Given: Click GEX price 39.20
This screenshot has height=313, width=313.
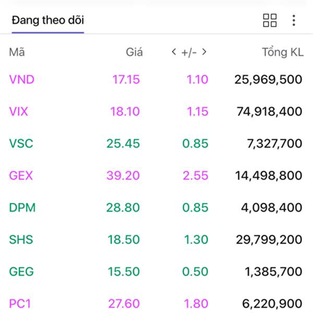Looking at the screenshot, I should coord(123,175).
